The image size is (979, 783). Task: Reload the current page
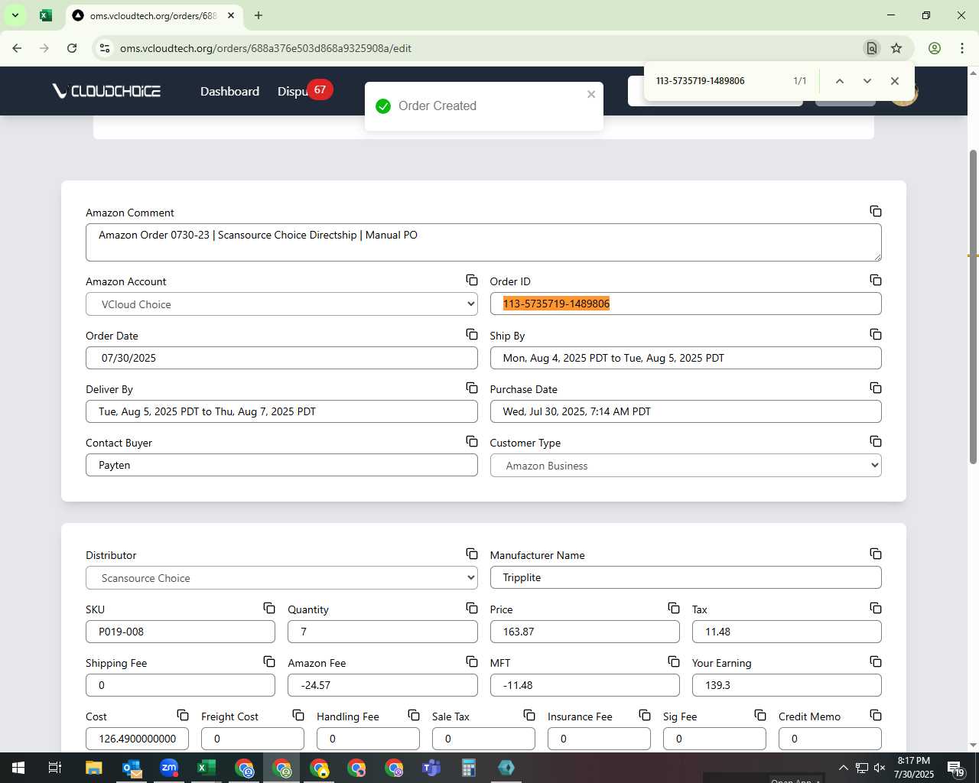pos(72,48)
